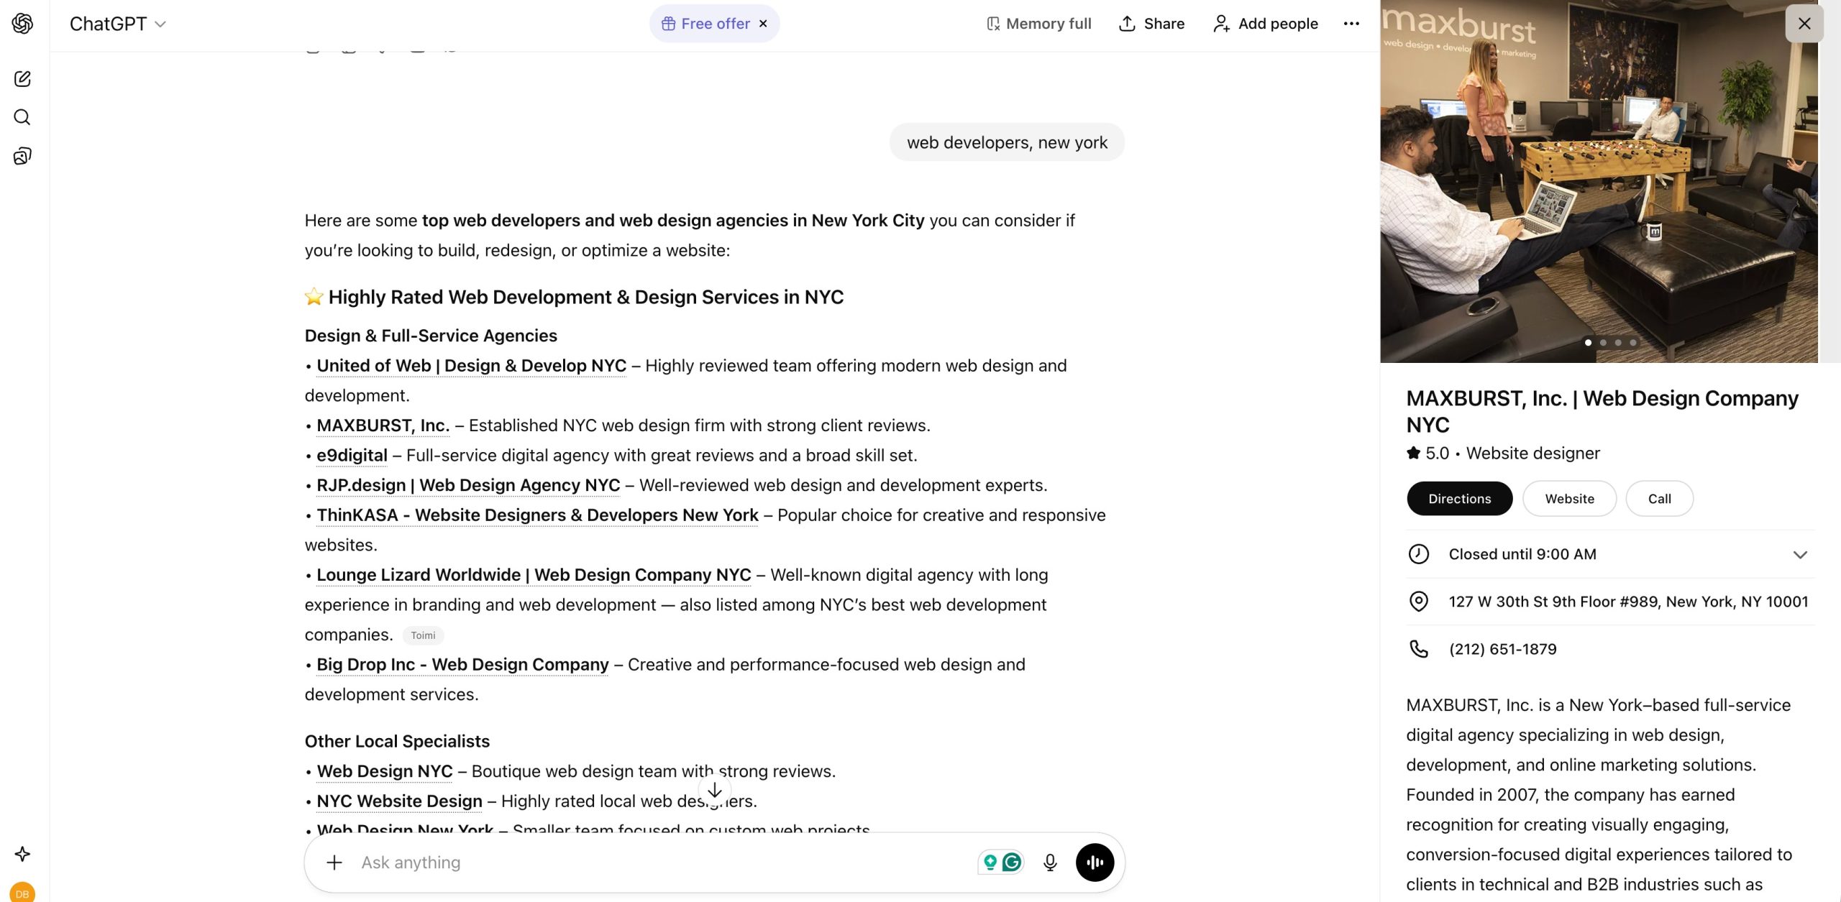Viewport: 1841px width, 902px height.
Task: Click the dictation microphone icon
Action: (1050, 862)
